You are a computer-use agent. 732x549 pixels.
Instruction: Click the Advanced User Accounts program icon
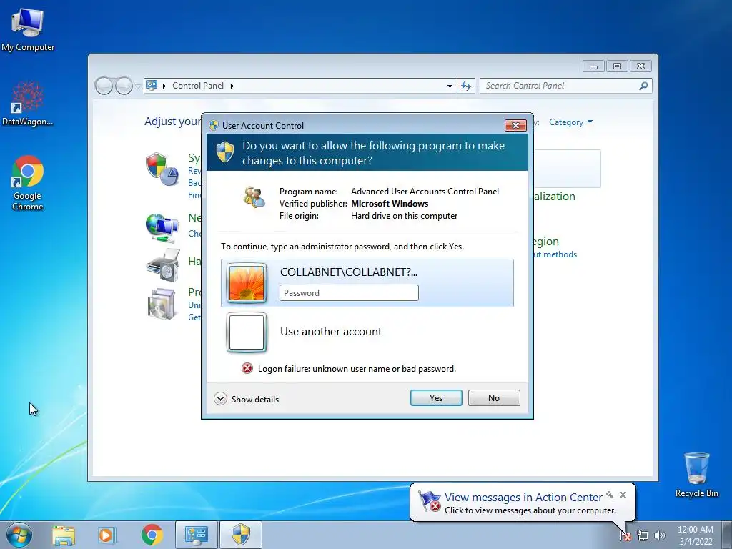254,197
